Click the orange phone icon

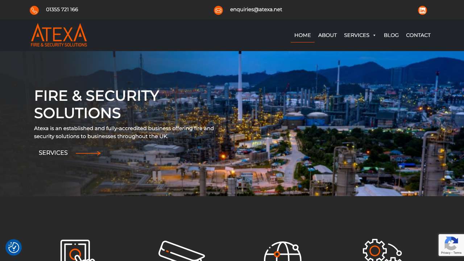[x=34, y=11]
